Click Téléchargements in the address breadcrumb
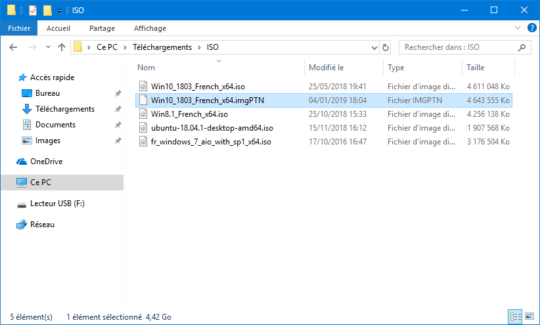The width and height of the screenshot is (540, 325). click(x=162, y=47)
